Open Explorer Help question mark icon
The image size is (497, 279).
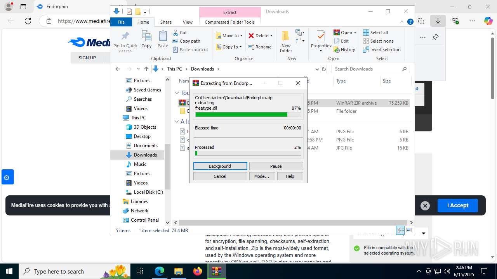(410, 22)
